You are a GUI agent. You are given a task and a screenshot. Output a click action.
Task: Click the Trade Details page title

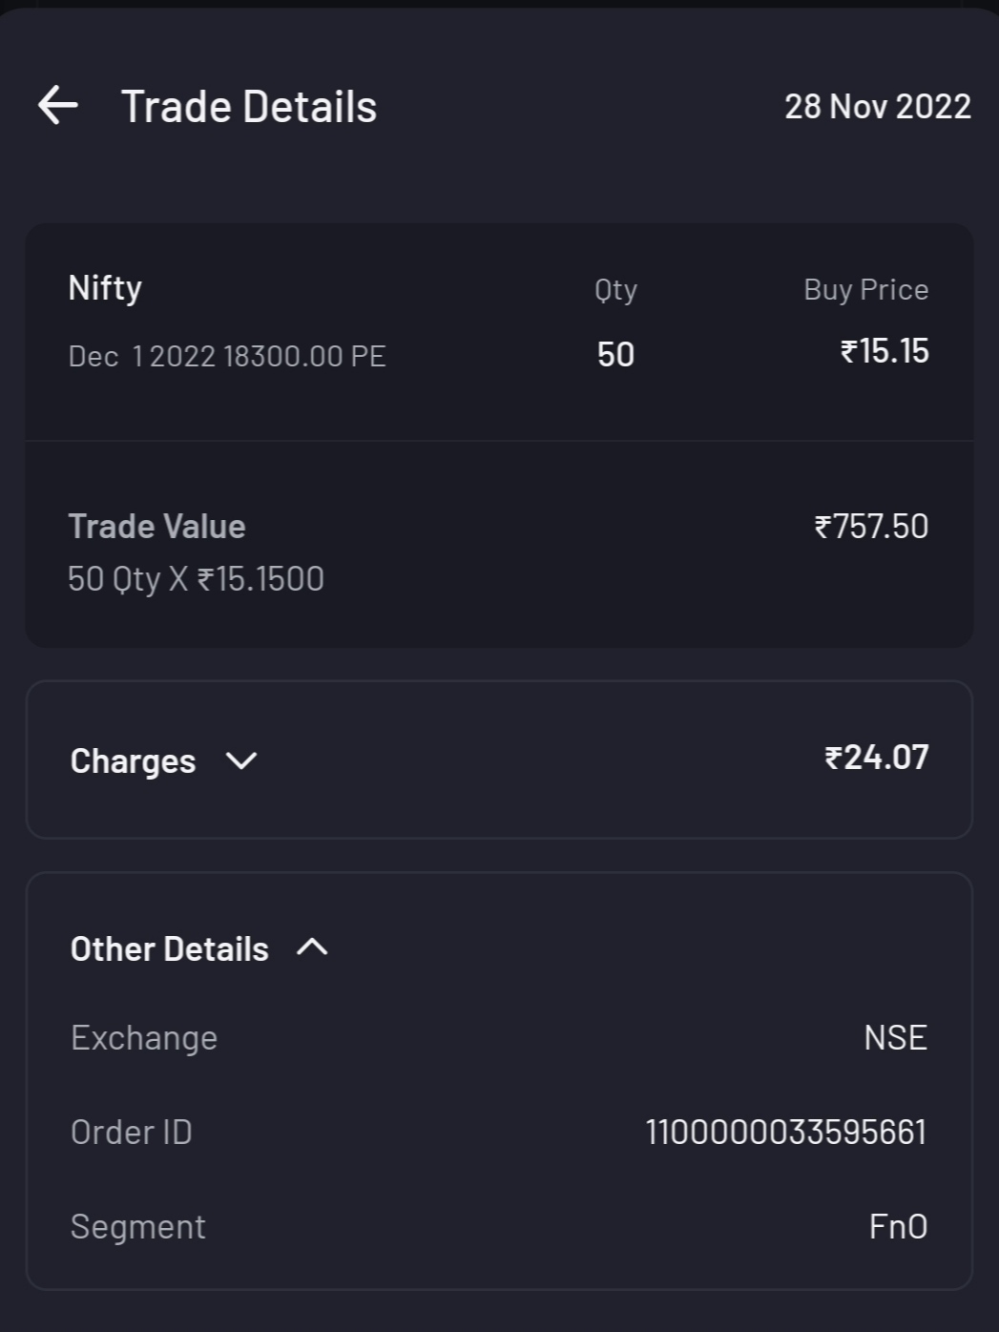(249, 106)
